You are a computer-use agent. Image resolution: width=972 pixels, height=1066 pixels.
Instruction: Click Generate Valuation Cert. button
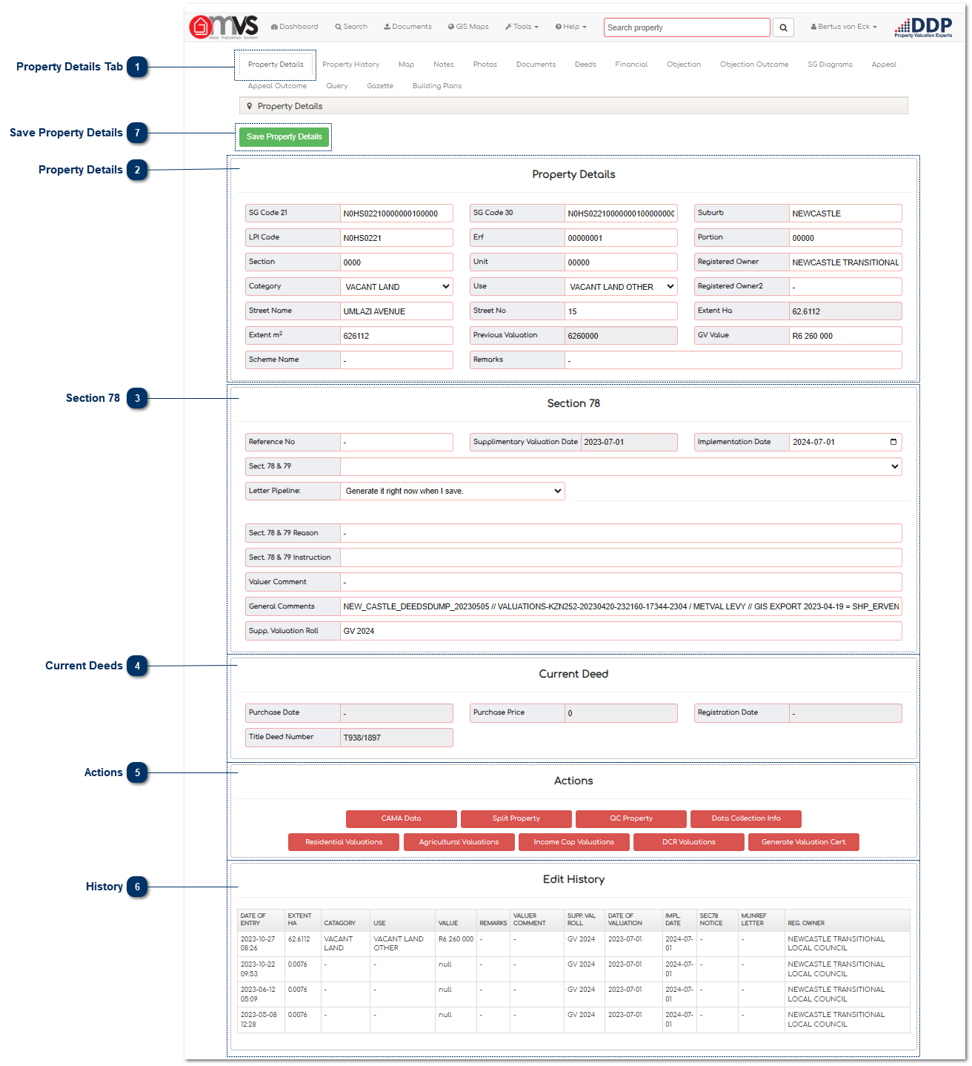(803, 842)
